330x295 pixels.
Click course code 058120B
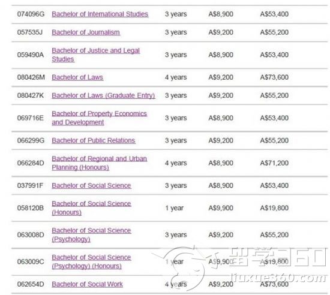pos(31,208)
